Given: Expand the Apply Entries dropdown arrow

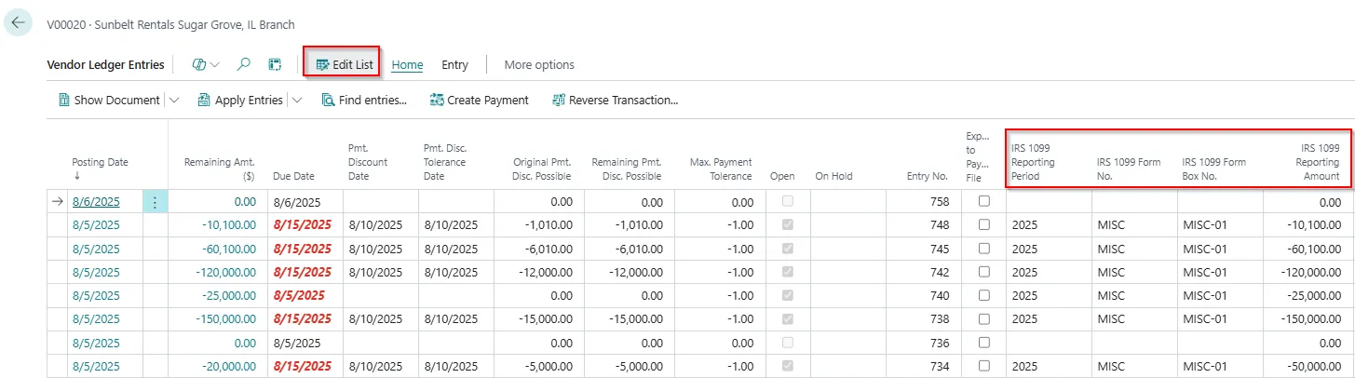Looking at the screenshot, I should (x=296, y=101).
